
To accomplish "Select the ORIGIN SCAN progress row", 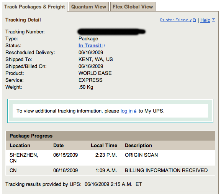I will 110,158.
